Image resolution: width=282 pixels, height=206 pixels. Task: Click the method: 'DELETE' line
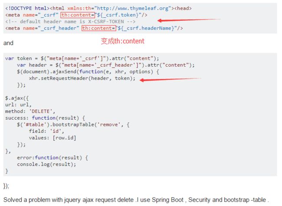pos(30,111)
